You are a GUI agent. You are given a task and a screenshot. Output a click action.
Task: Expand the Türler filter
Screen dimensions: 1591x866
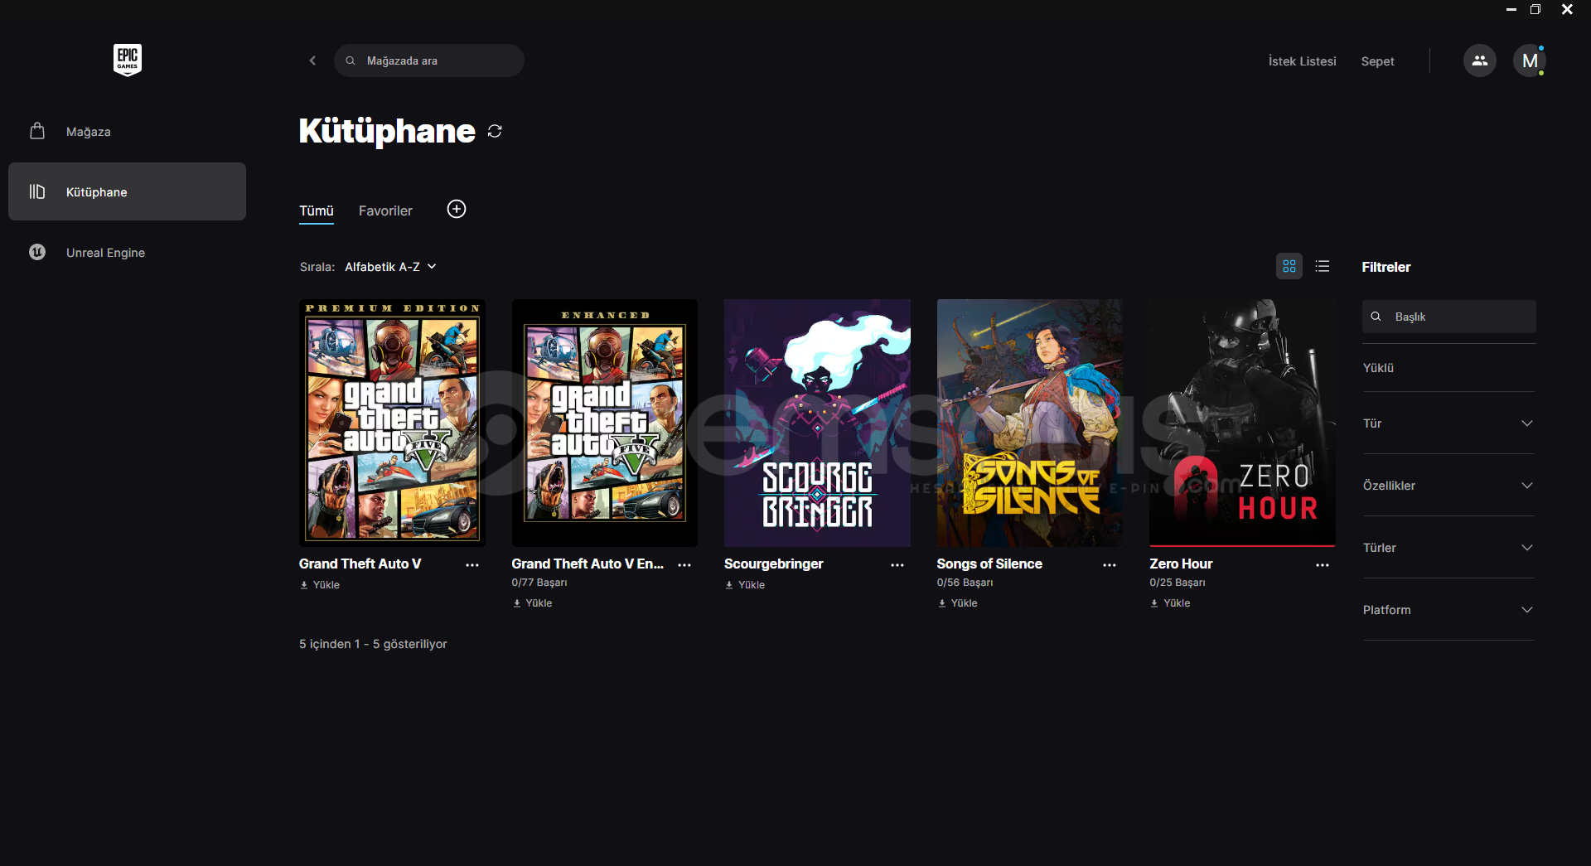point(1448,548)
